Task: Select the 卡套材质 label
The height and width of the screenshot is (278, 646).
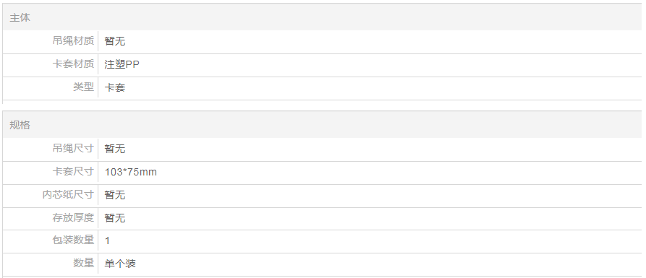Action: coord(73,64)
